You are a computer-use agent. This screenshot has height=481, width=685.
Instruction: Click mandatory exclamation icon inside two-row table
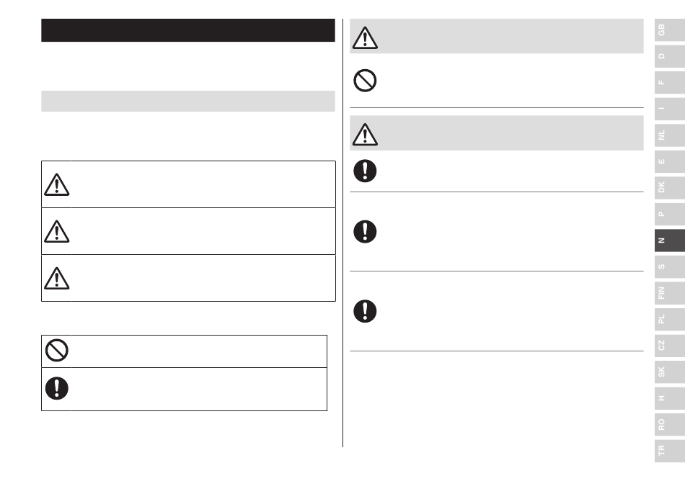(x=57, y=388)
